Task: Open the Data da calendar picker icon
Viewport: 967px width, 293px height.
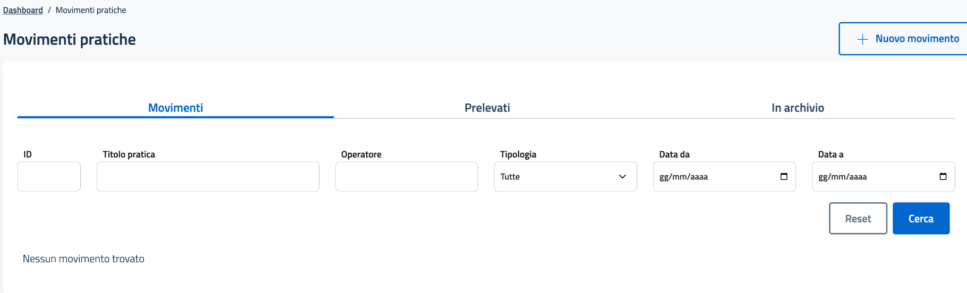Action: (784, 176)
